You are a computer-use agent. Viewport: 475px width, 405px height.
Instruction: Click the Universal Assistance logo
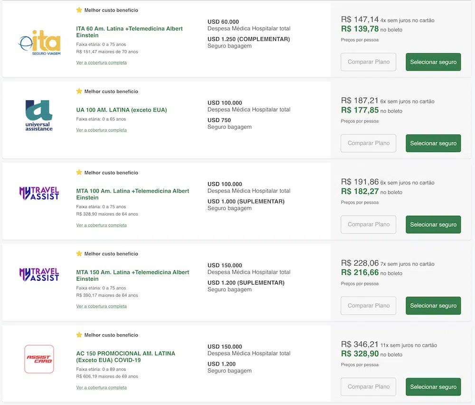[39, 115]
